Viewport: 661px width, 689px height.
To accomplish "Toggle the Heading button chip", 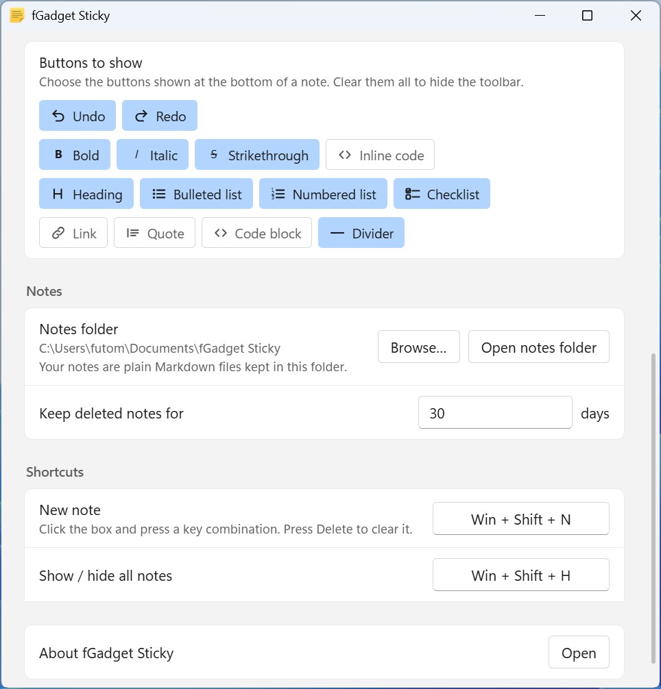I will coord(86,194).
